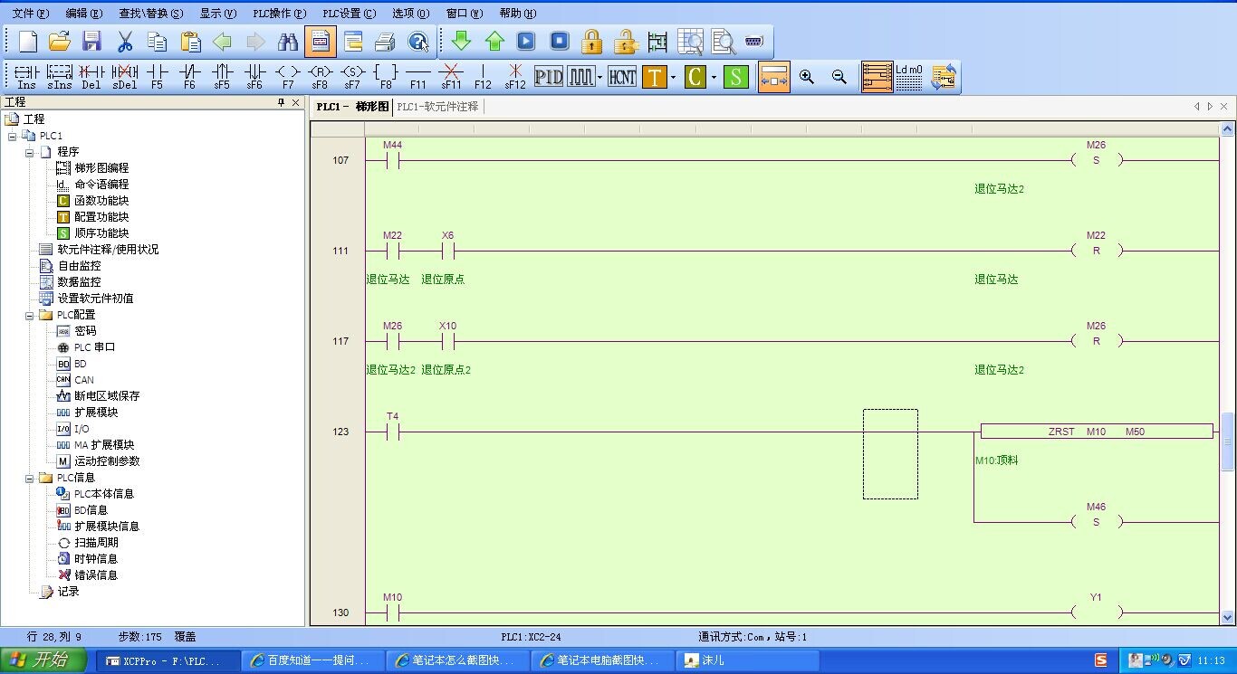This screenshot has height=674, width=1237.
Task: Select 自由监控 in project tree
Action: (x=79, y=266)
